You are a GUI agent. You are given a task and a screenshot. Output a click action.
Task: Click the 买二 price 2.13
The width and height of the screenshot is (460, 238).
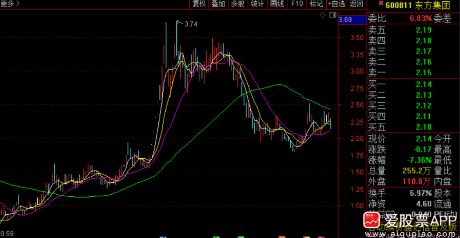423,95
